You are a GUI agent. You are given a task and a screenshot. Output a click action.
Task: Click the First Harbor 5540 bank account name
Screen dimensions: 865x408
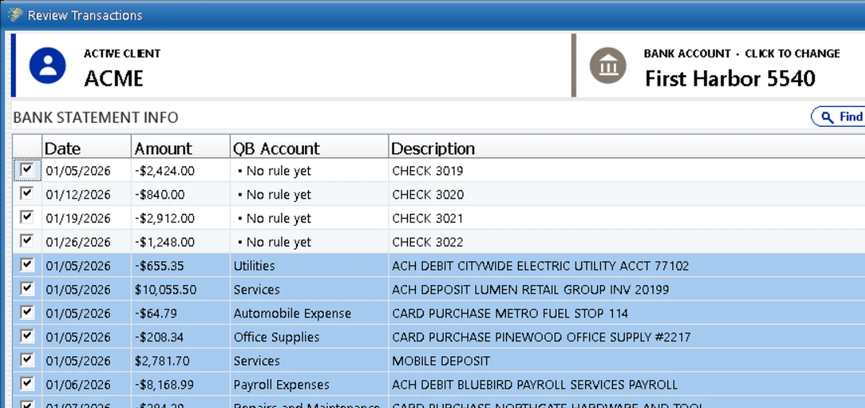click(x=730, y=79)
